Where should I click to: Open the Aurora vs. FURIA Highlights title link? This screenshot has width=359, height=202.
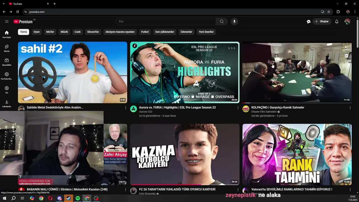coord(177,107)
